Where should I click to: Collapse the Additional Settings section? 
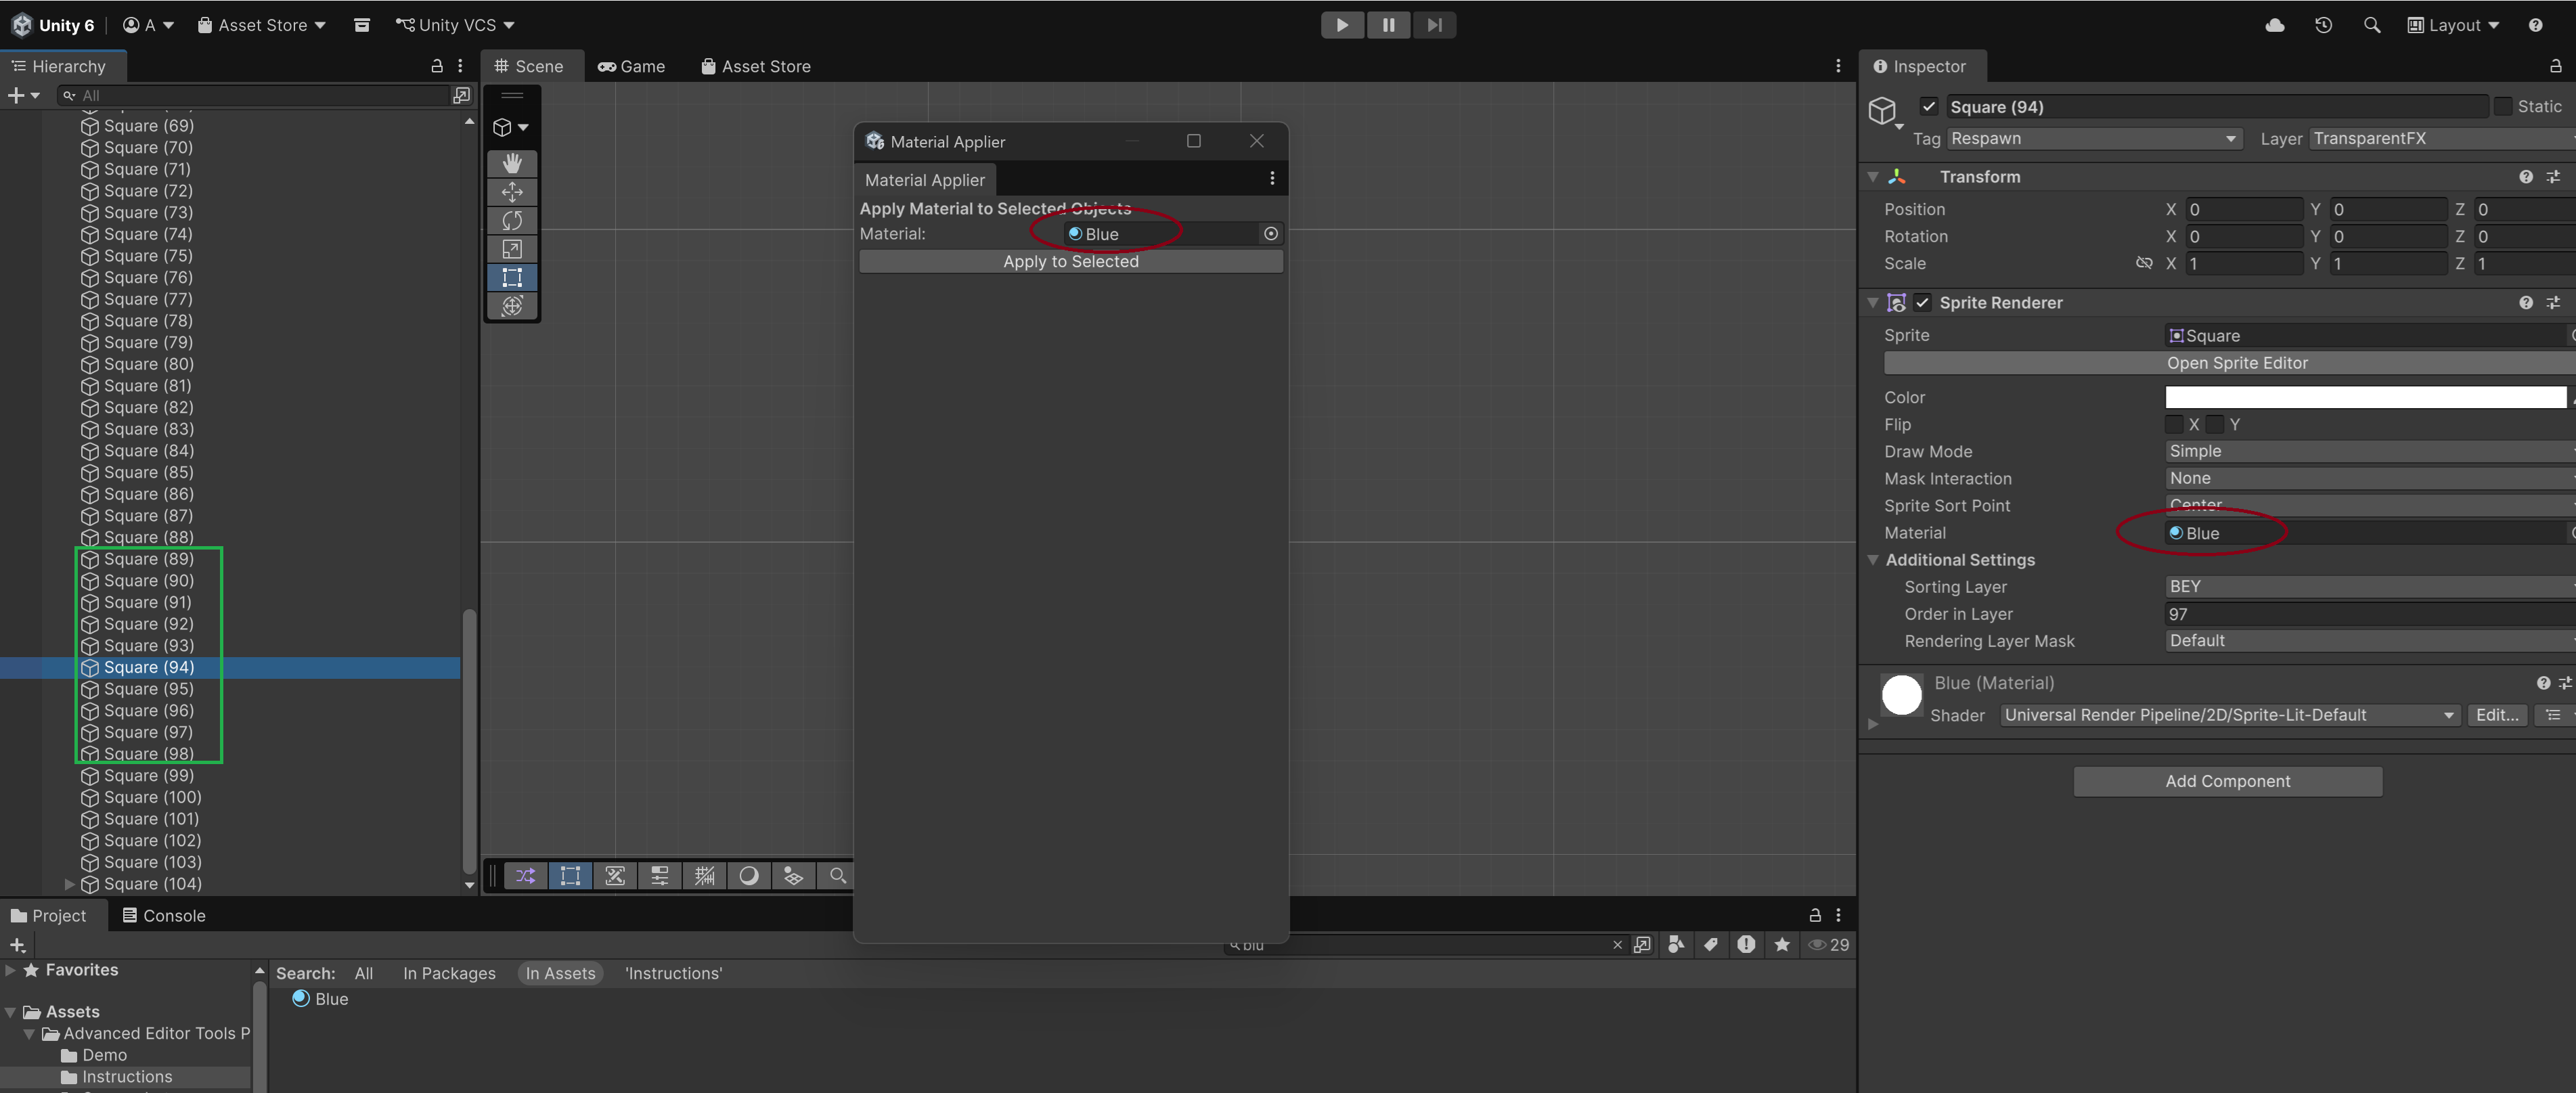[x=1872, y=560]
